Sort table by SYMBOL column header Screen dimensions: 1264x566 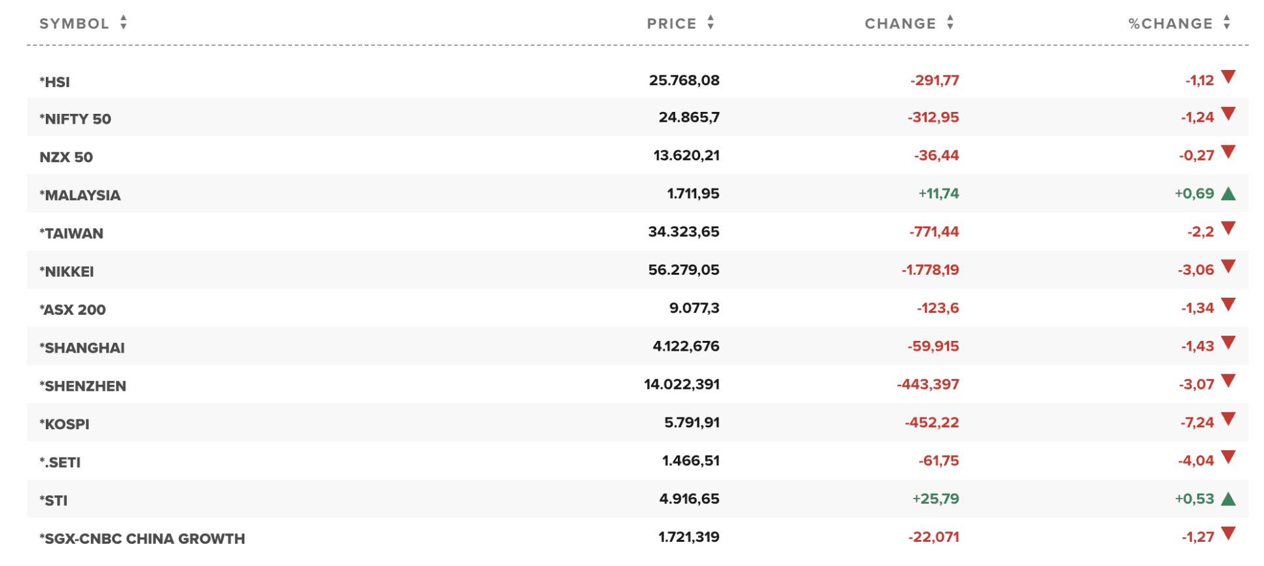coord(74,24)
